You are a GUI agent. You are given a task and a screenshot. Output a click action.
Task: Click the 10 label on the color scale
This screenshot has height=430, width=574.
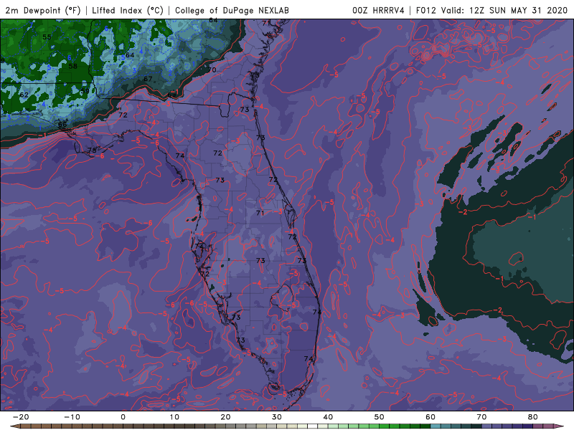click(174, 417)
